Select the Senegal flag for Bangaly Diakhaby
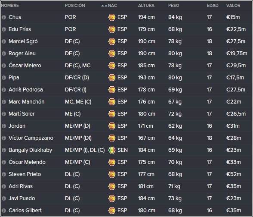This screenshot has width=253, height=217. tap(112, 150)
